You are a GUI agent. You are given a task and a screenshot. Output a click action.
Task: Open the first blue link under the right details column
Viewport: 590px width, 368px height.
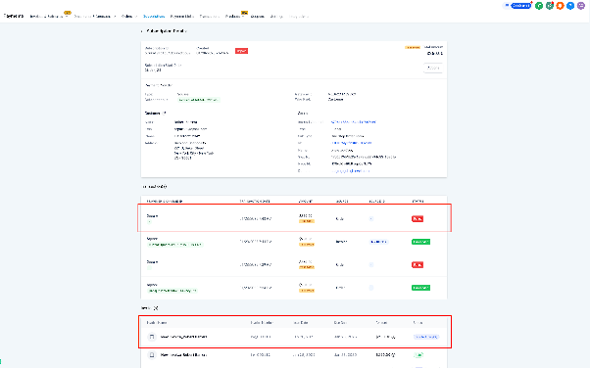point(354,122)
